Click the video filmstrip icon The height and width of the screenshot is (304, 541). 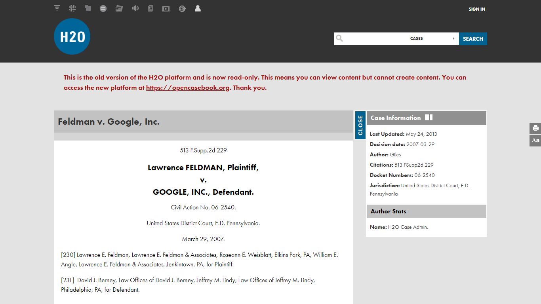coord(166,9)
